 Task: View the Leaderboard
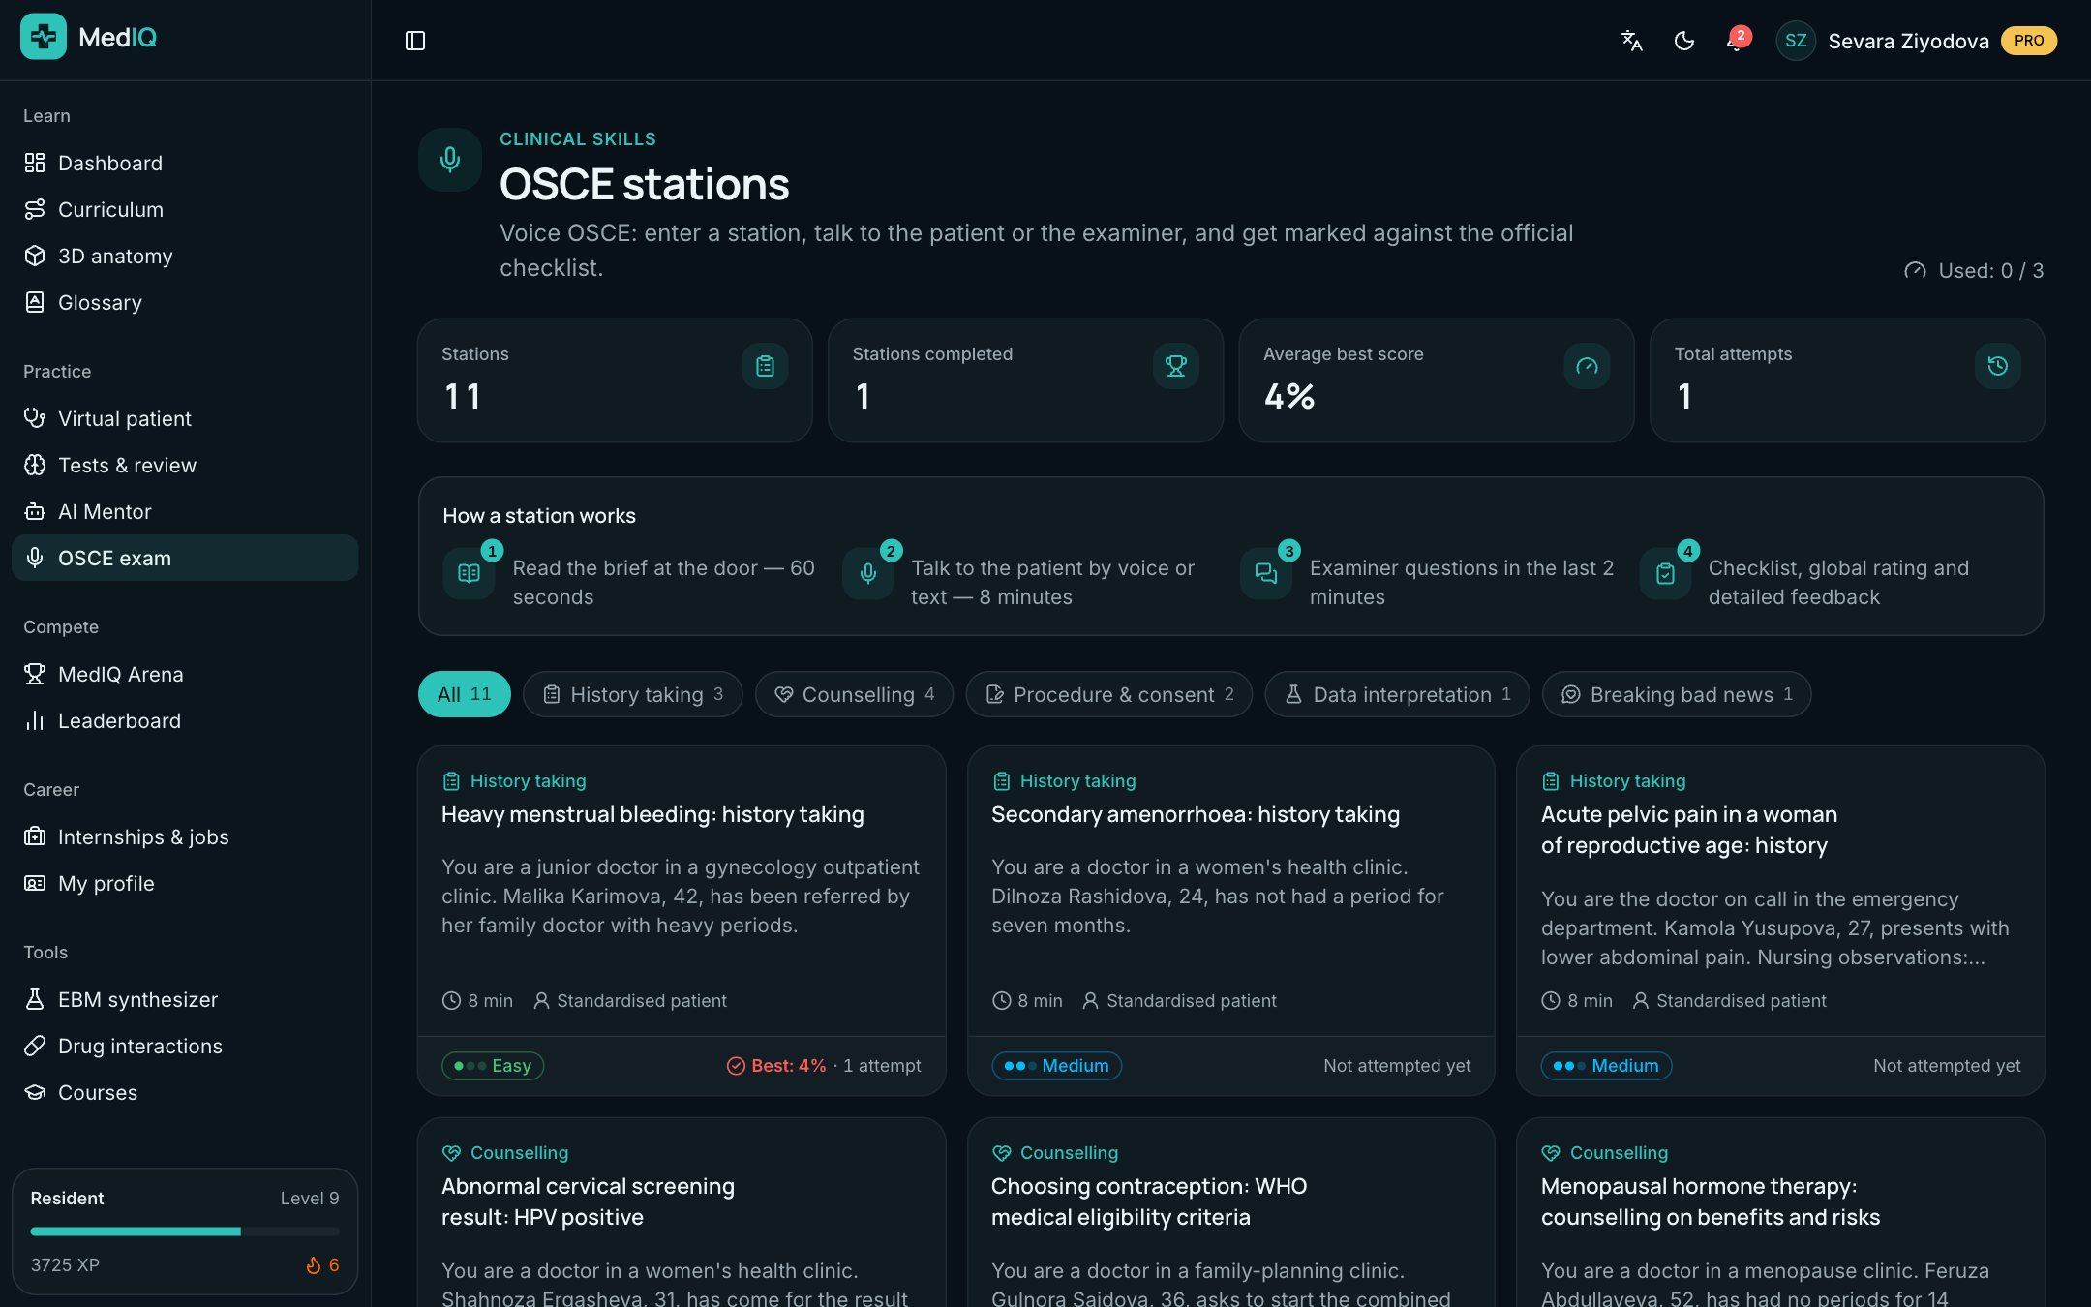185,720
